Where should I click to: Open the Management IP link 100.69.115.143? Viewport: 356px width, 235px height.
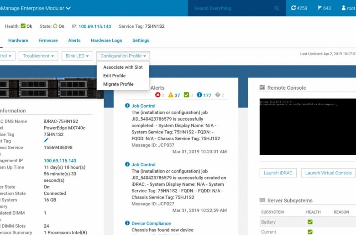coord(60,161)
